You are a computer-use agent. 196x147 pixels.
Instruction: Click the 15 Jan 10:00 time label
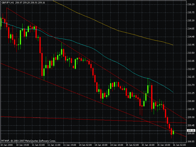148,145
